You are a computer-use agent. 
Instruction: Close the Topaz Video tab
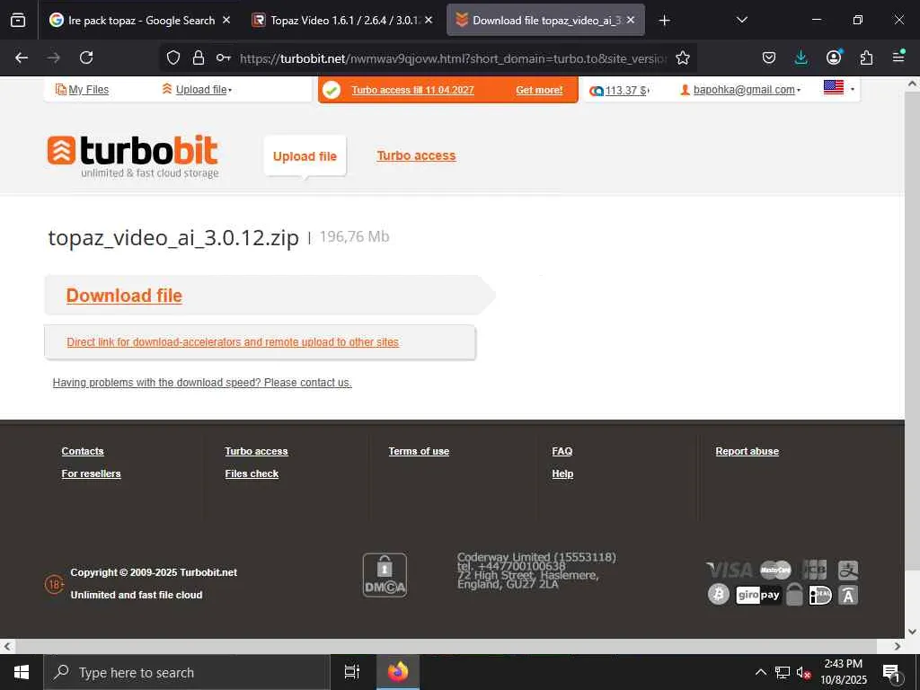click(429, 20)
